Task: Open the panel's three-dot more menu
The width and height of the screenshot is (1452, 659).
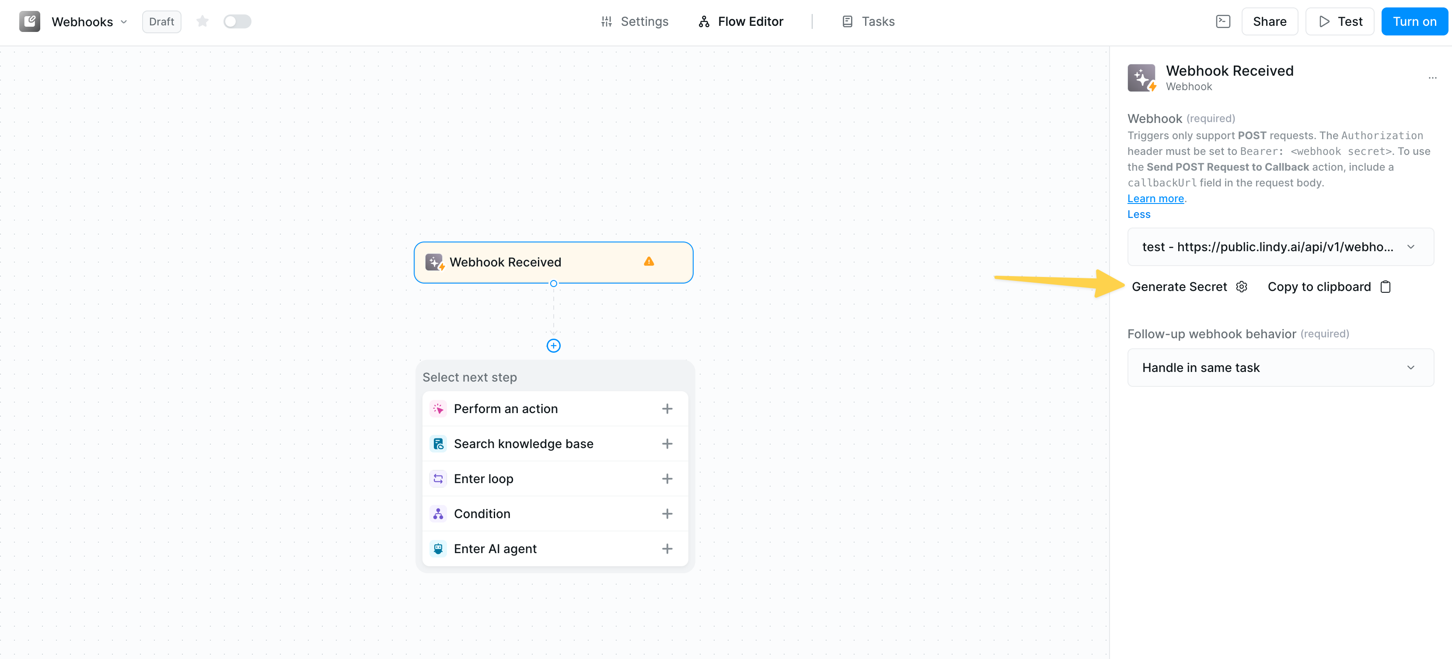Action: click(x=1432, y=78)
